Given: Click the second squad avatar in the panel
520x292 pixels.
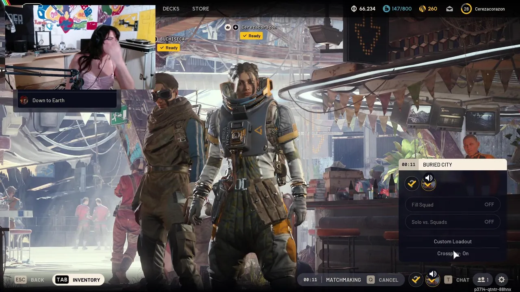Looking at the screenshot, I should point(429,185).
